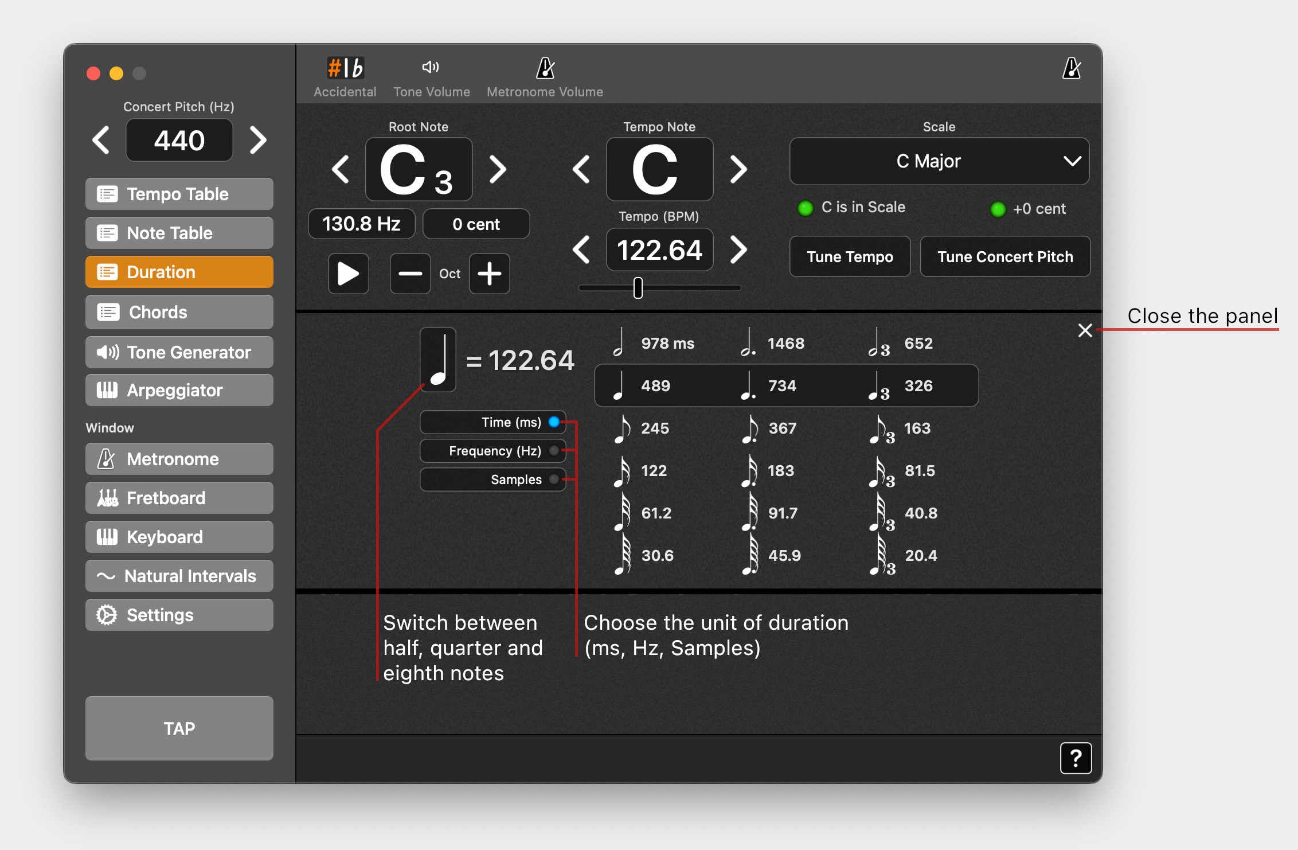Switch to the Chords section
Viewport: 1298px width, 850px height.
[179, 312]
